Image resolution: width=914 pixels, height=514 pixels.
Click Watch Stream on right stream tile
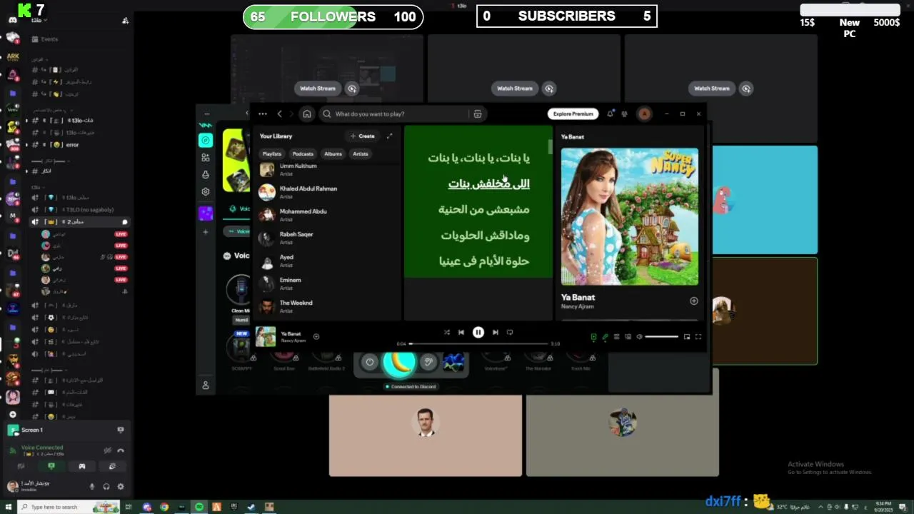pyautogui.click(x=712, y=89)
